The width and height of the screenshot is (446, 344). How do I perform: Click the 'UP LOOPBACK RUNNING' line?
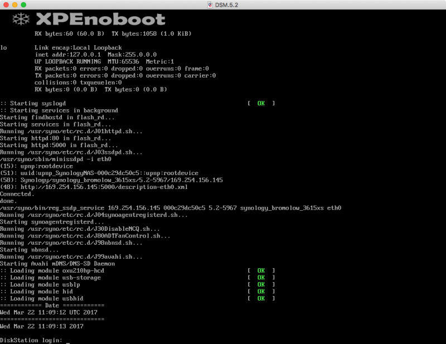[104, 61]
